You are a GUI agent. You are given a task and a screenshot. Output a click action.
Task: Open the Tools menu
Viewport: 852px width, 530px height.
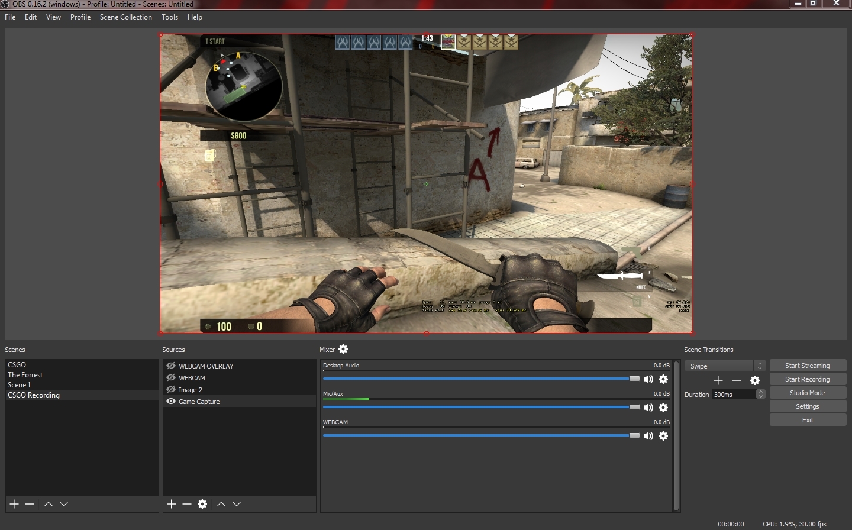pos(170,17)
